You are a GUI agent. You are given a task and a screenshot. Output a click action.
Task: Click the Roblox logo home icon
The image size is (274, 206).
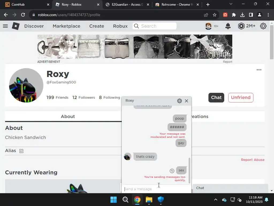(x=16, y=26)
